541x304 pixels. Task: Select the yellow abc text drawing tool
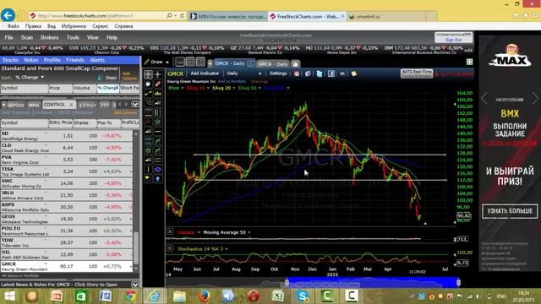[x=158, y=93]
